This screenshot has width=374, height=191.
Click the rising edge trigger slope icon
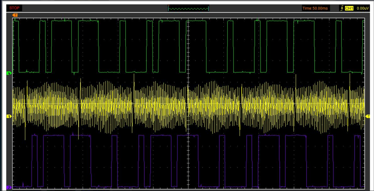[x=342, y=8]
